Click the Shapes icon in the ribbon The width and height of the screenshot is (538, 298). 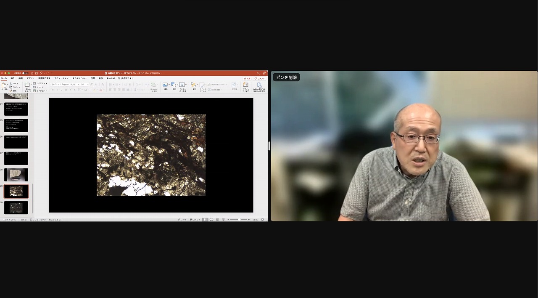[173, 85]
